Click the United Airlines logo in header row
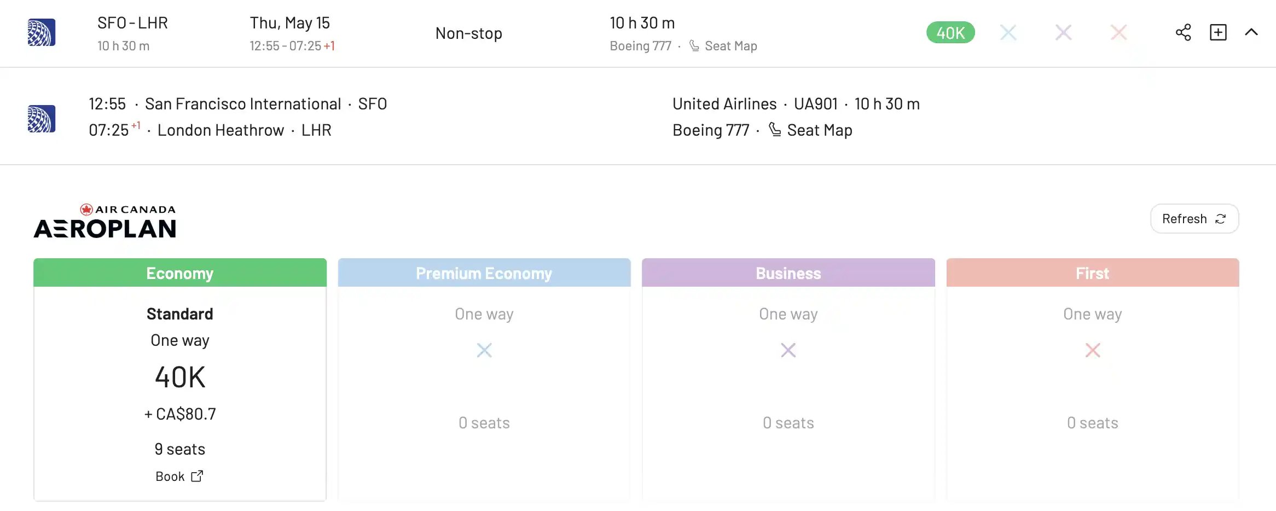The image size is (1276, 511). pyautogui.click(x=42, y=32)
